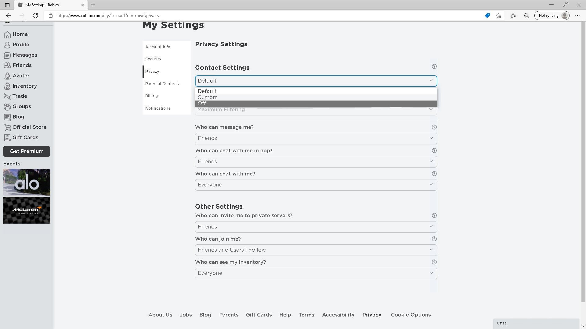This screenshot has height=329, width=586.
Task: Click the page vertical scrollbar
Action: coord(584,161)
